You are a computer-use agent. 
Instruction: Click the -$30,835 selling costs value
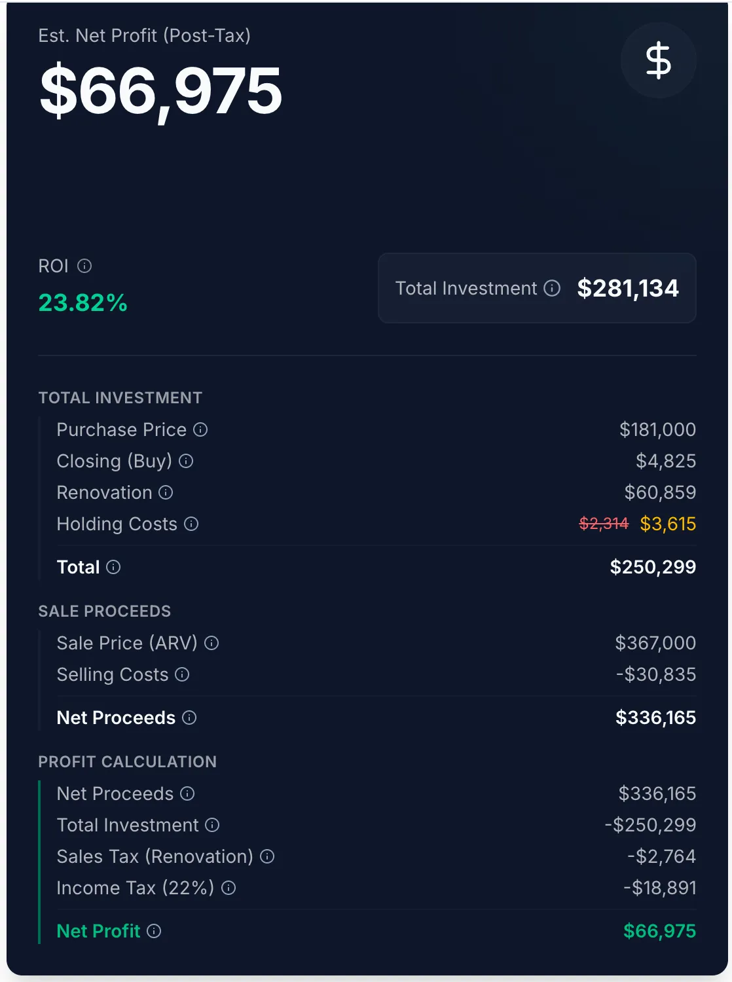click(x=656, y=674)
